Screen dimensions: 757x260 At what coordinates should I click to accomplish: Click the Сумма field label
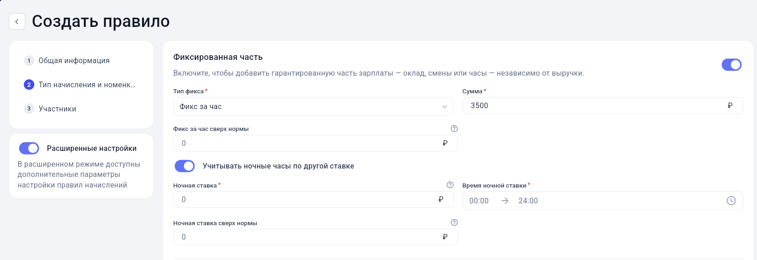[472, 91]
